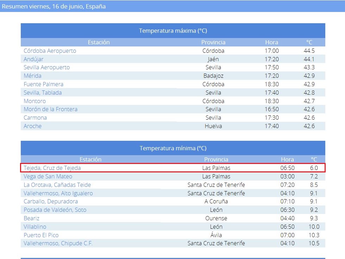Open the Carmona station link
The image size is (345, 259).
(x=35, y=118)
